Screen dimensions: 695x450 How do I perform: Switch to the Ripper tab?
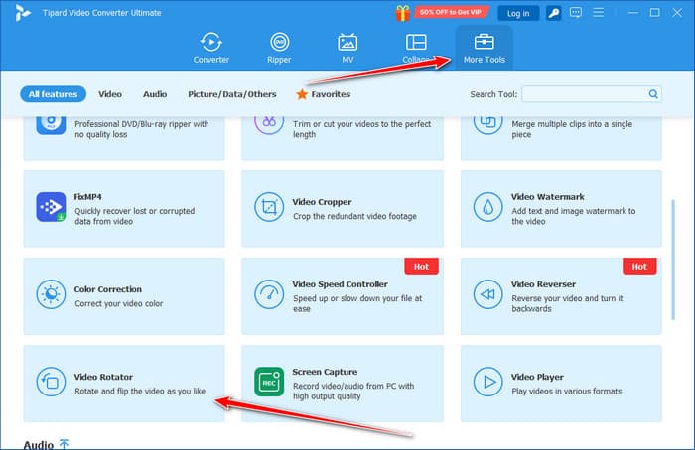(x=279, y=48)
